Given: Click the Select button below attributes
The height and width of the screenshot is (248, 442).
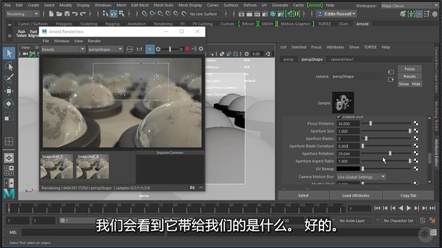Looking at the screenshot, I should point(304,196).
